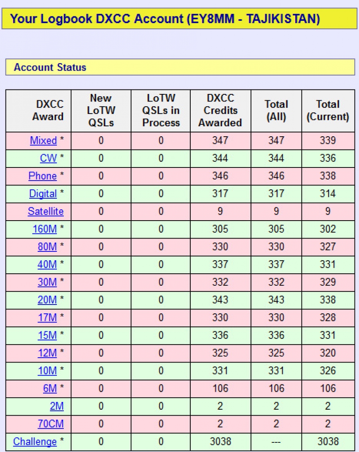Select 17M row Total (Current) value 328
The width and height of the screenshot is (359, 452).
(328, 318)
